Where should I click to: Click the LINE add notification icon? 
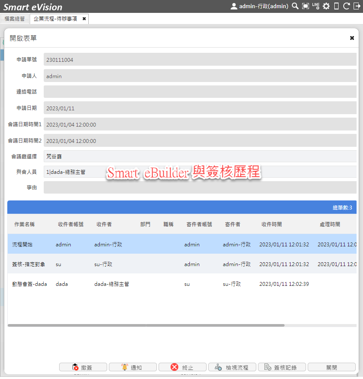316,6
